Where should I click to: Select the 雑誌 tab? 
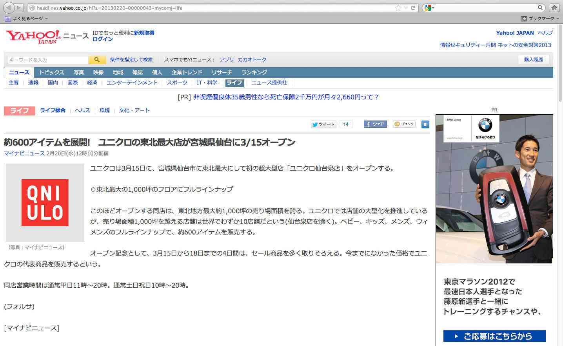[138, 72]
